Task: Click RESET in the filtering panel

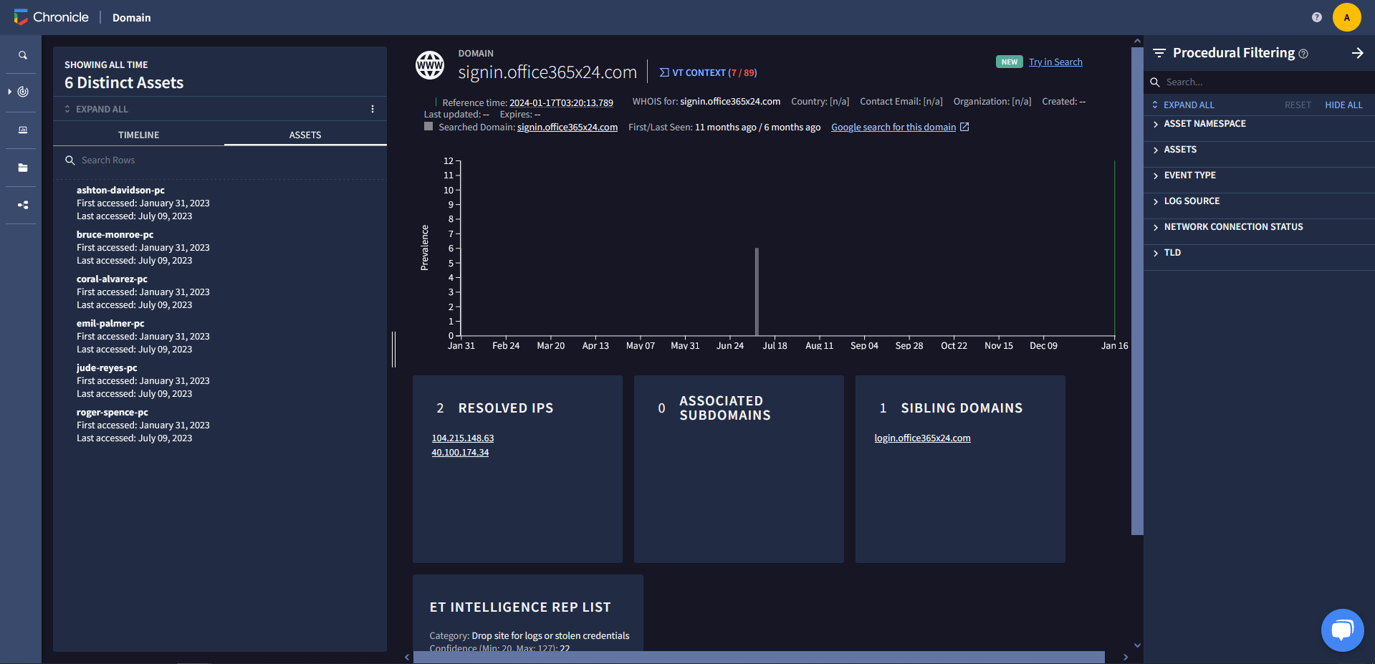Action: [1297, 105]
